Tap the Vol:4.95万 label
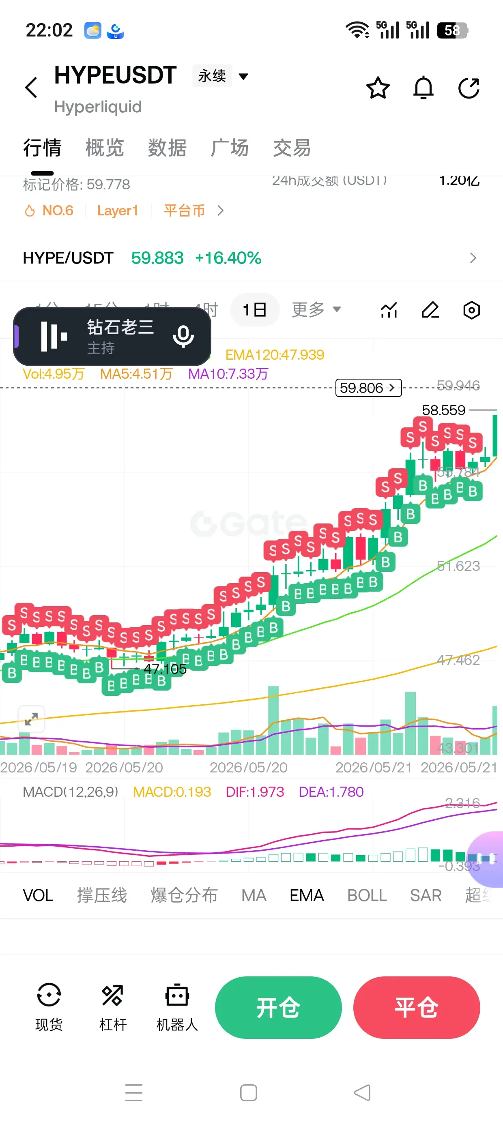The image size is (503, 1124). click(53, 374)
